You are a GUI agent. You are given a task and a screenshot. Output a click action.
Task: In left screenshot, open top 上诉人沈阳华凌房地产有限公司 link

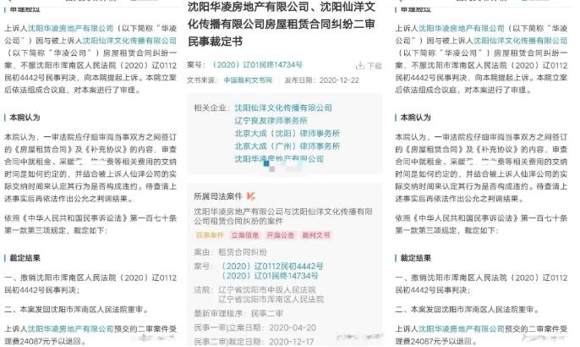(x=71, y=28)
